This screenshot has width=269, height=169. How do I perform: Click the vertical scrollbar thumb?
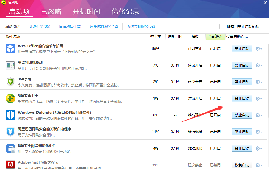pyautogui.click(x=268, y=81)
